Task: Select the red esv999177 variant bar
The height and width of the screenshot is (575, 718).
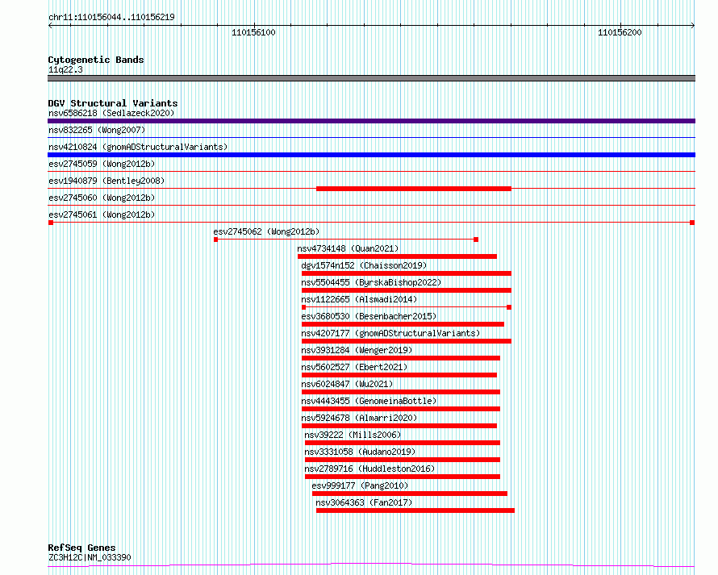Action: tap(410, 494)
